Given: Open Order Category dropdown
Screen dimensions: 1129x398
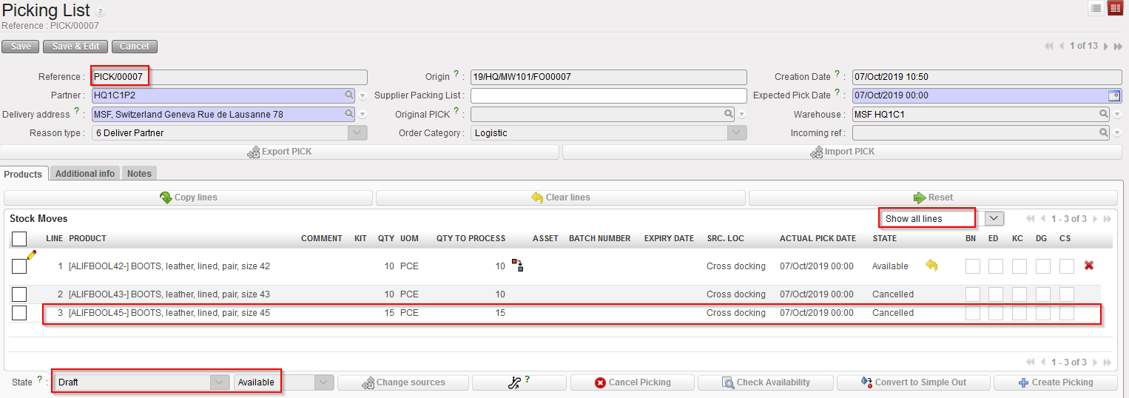Looking at the screenshot, I should pyautogui.click(x=737, y=133).
